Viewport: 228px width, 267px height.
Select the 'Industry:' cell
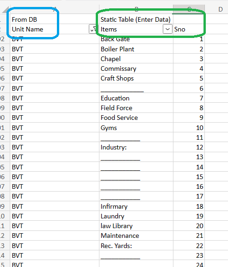(x=136, y=147)
